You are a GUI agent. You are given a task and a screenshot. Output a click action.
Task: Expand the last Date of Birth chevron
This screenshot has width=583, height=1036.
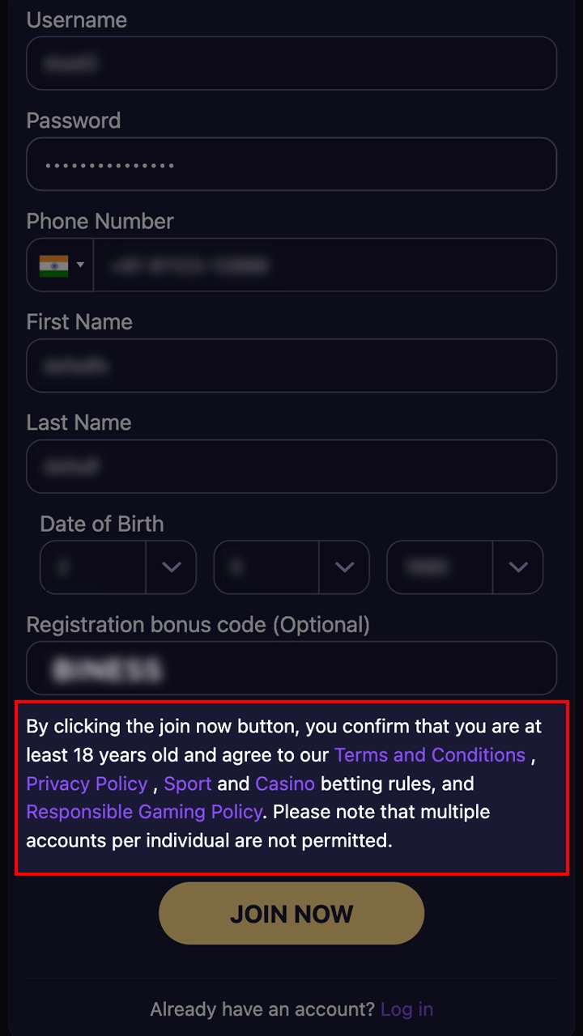tap(518, 567)
